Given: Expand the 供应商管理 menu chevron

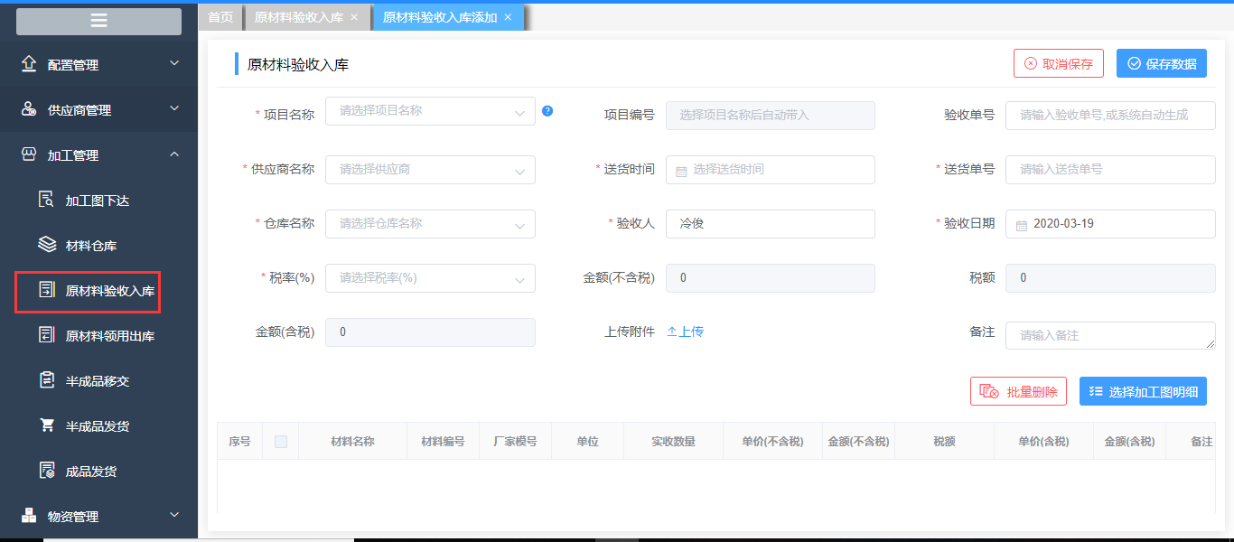Looking at the screenshot, I should pyautogui.click(x=174, y=108).
